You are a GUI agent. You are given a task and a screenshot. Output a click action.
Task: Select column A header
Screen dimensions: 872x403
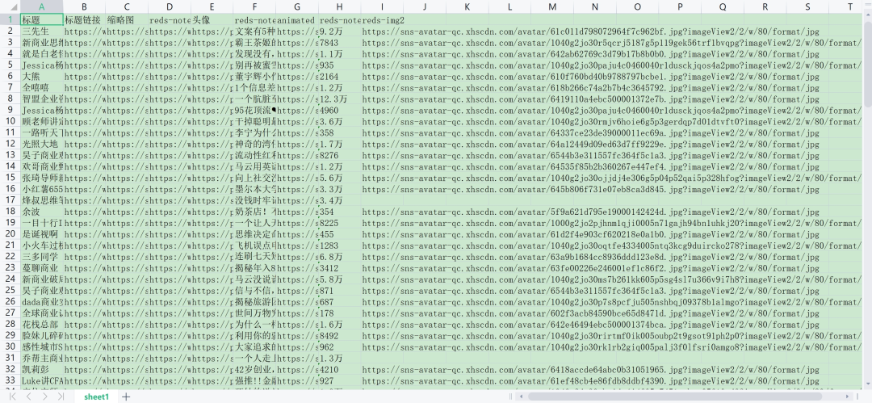(x=42, y=6)
